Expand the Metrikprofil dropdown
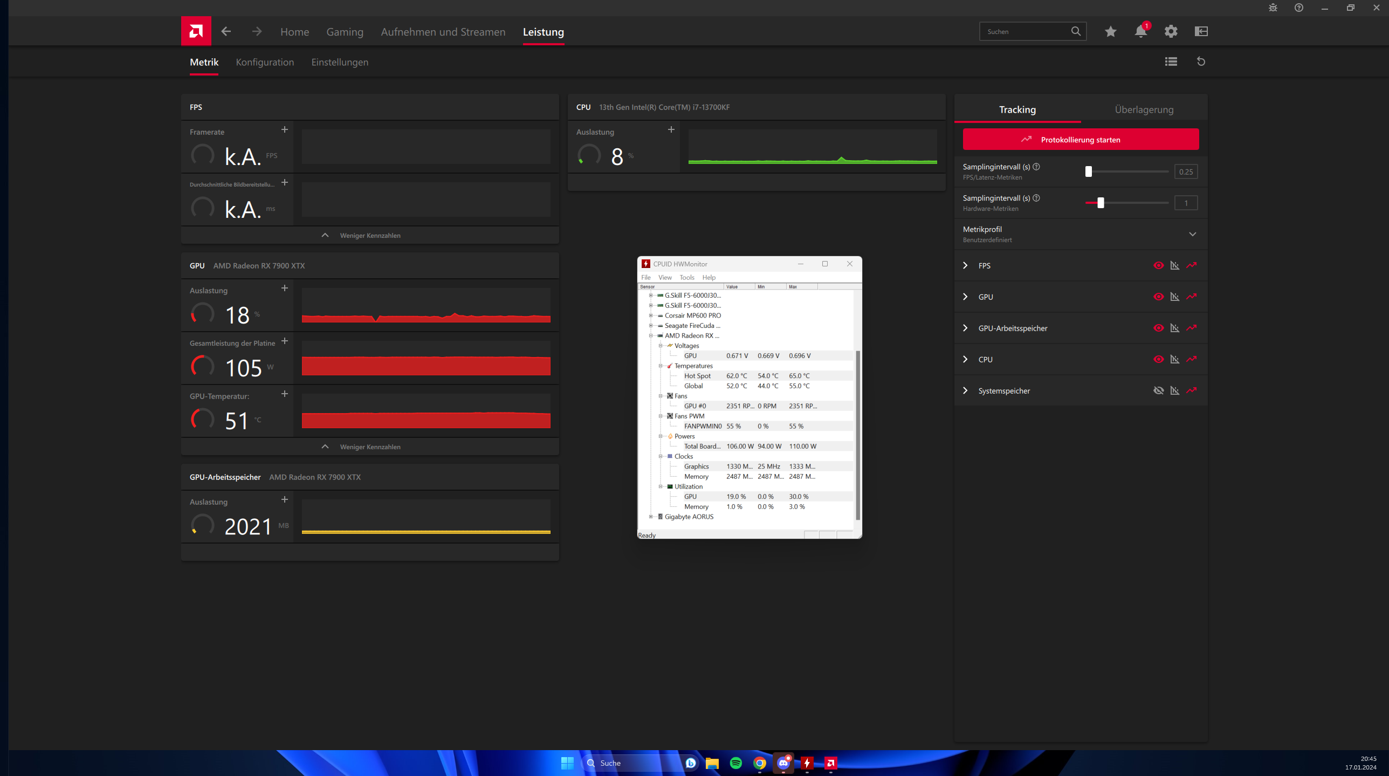The height and width of the screenshot is (776, 1389). (x=1192, y=234)
